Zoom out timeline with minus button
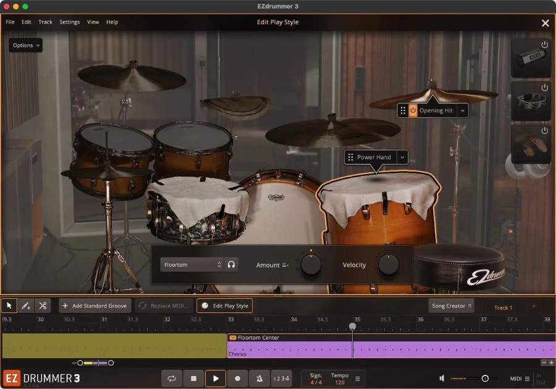 pyautogui.click(x=544, y=363)
